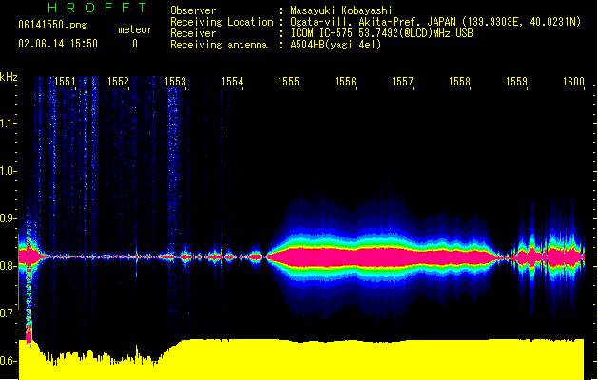Click the 0.7 kHz axis label

8,313
